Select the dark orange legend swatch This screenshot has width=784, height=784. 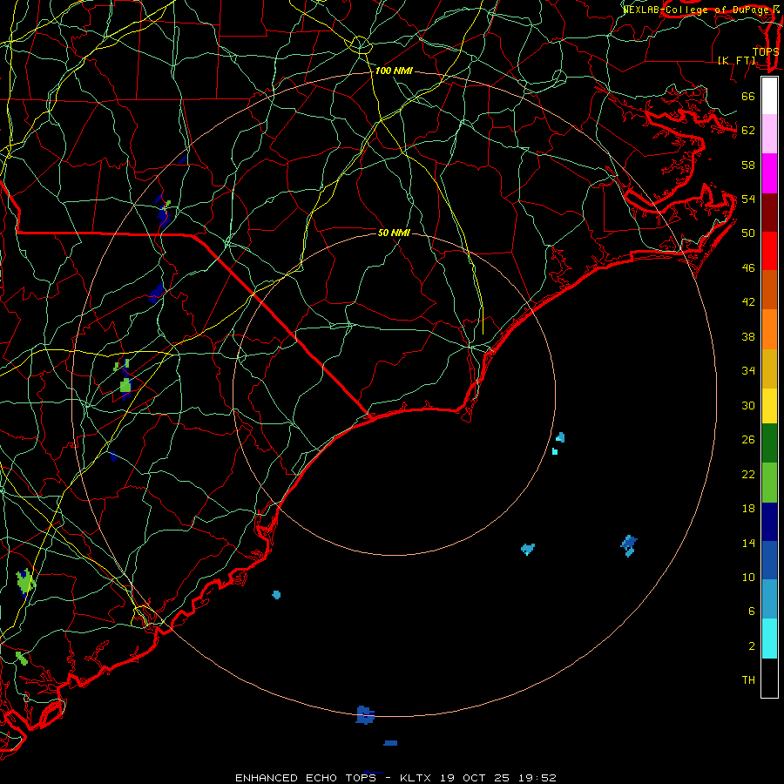click(x=769, y=289)
